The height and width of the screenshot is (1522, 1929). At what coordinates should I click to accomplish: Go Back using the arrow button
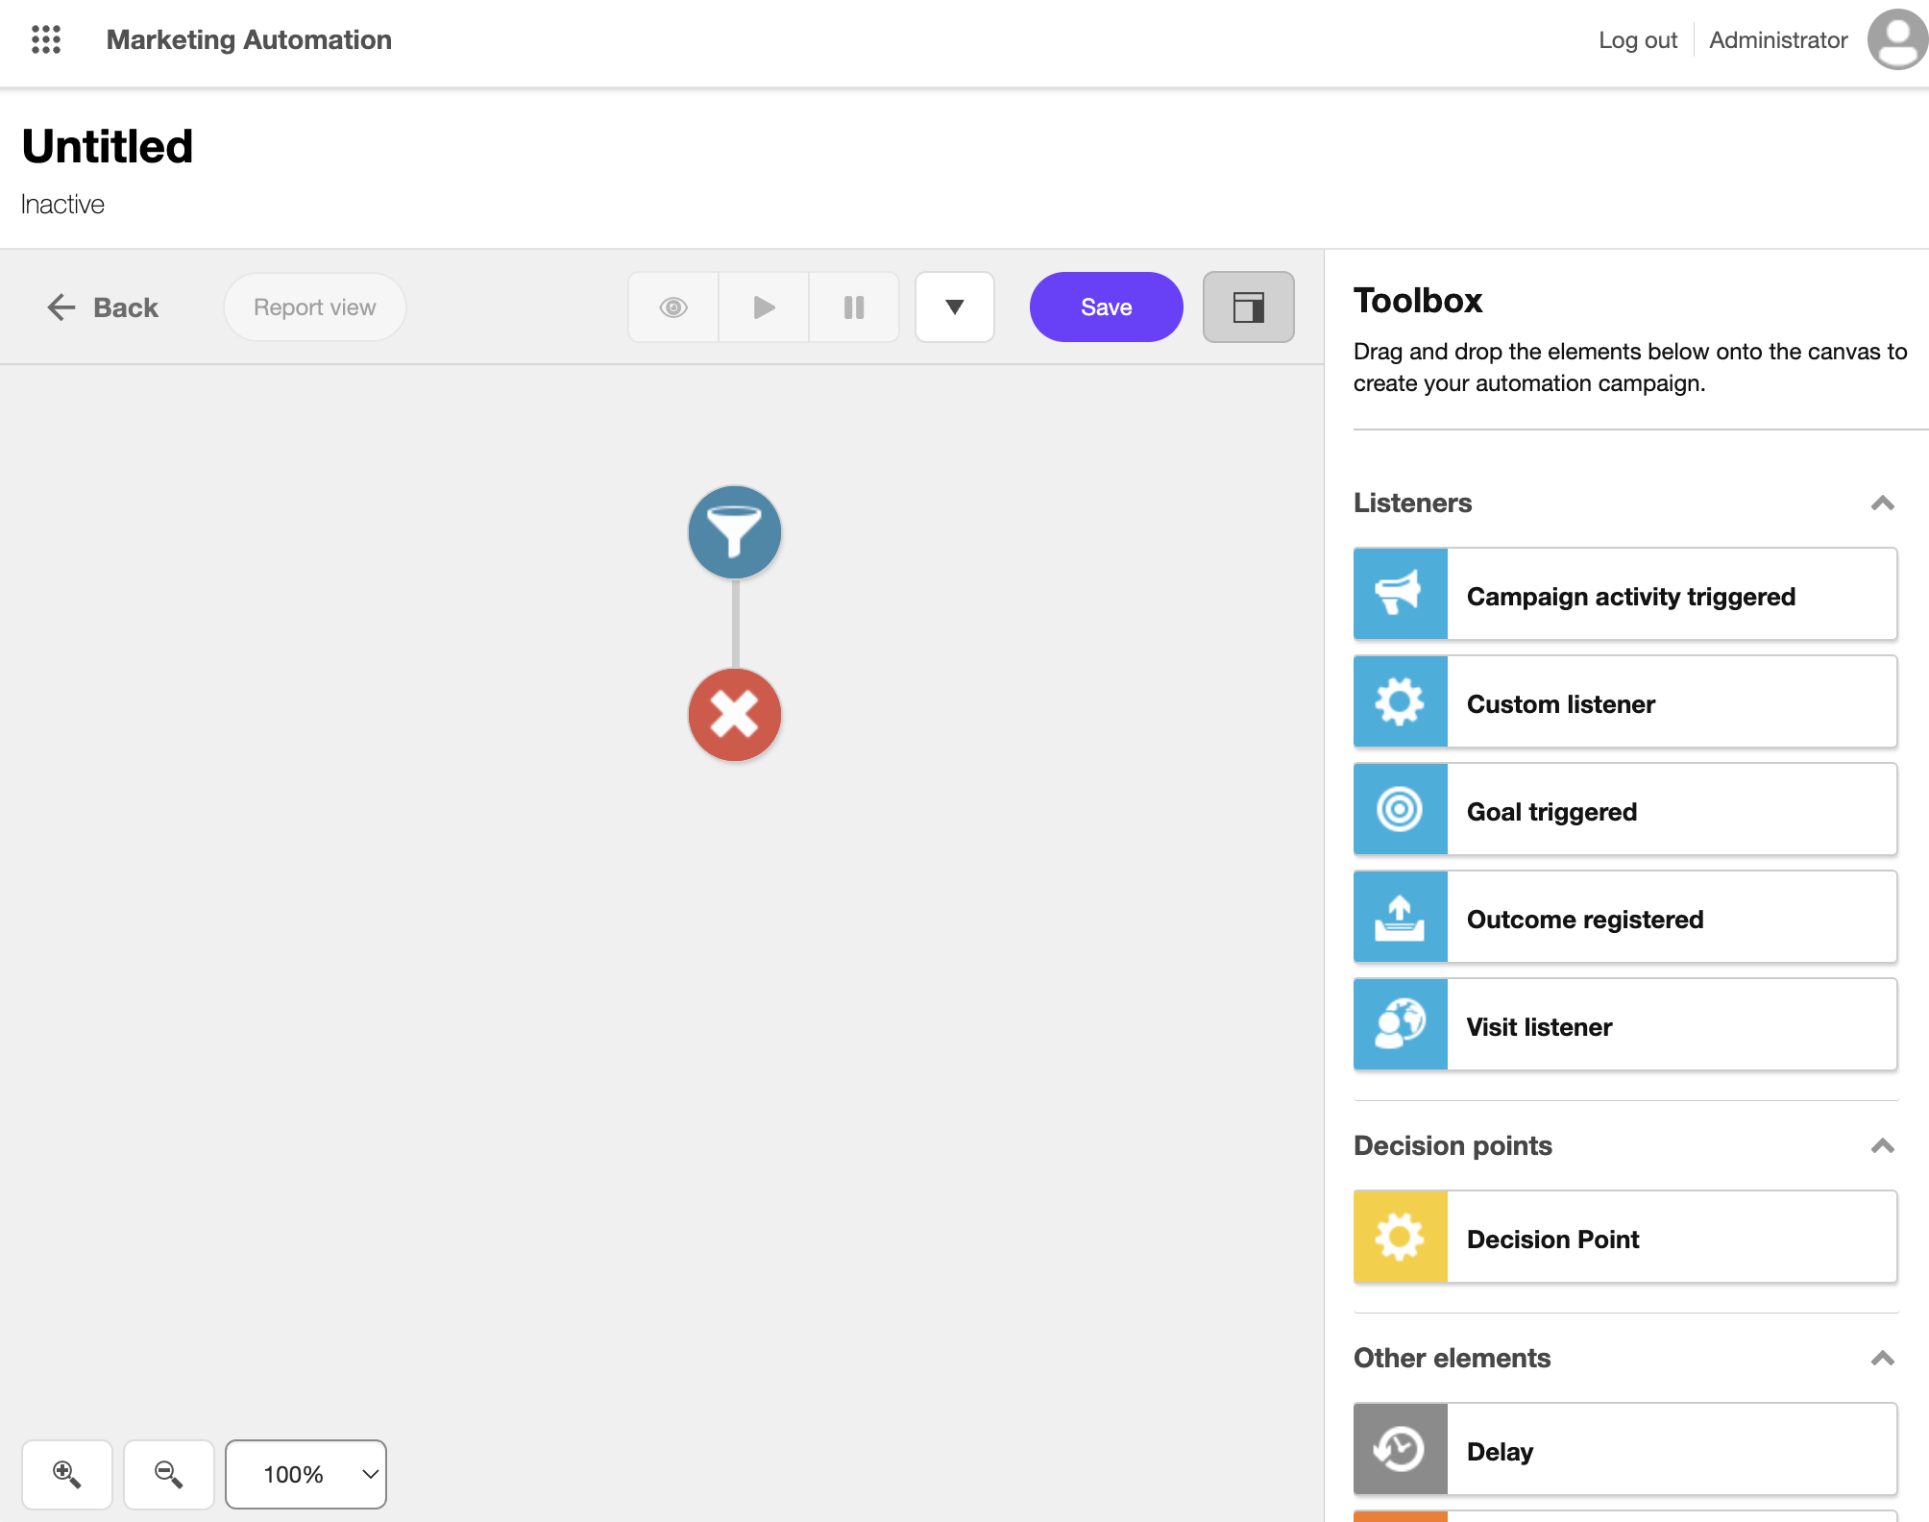103,307
